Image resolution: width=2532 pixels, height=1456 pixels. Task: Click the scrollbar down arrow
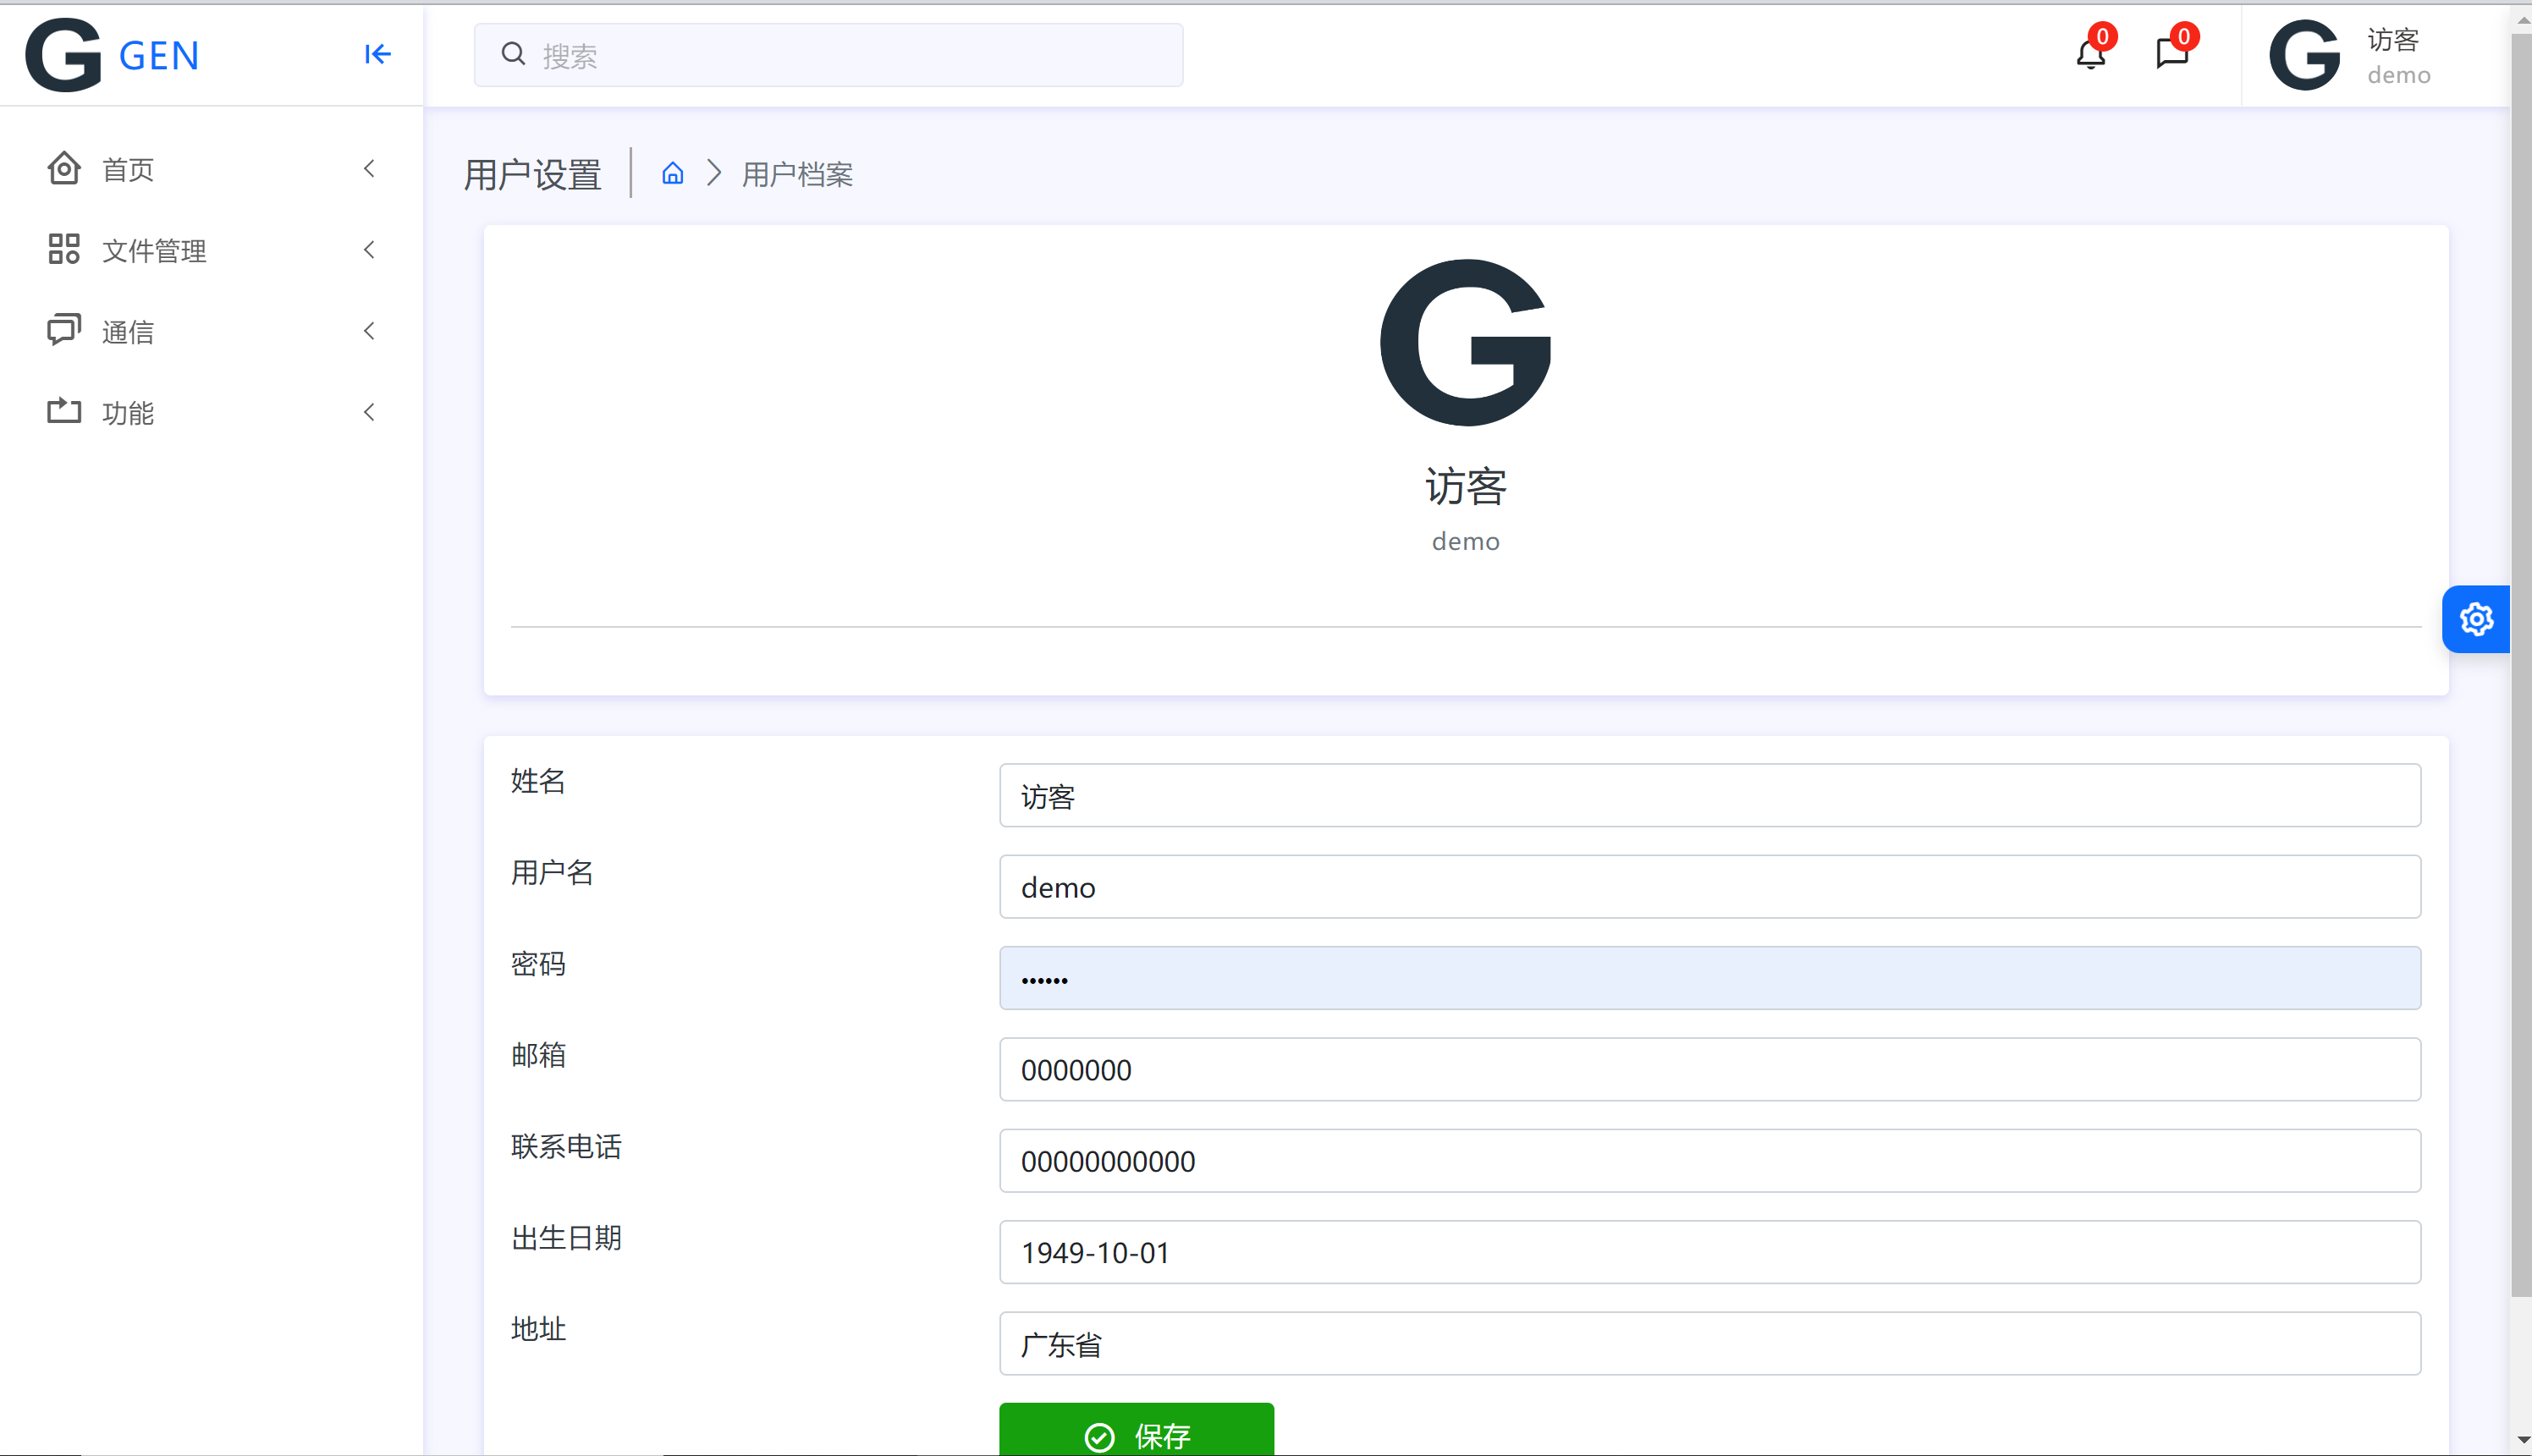[x=2521, y=1440]
